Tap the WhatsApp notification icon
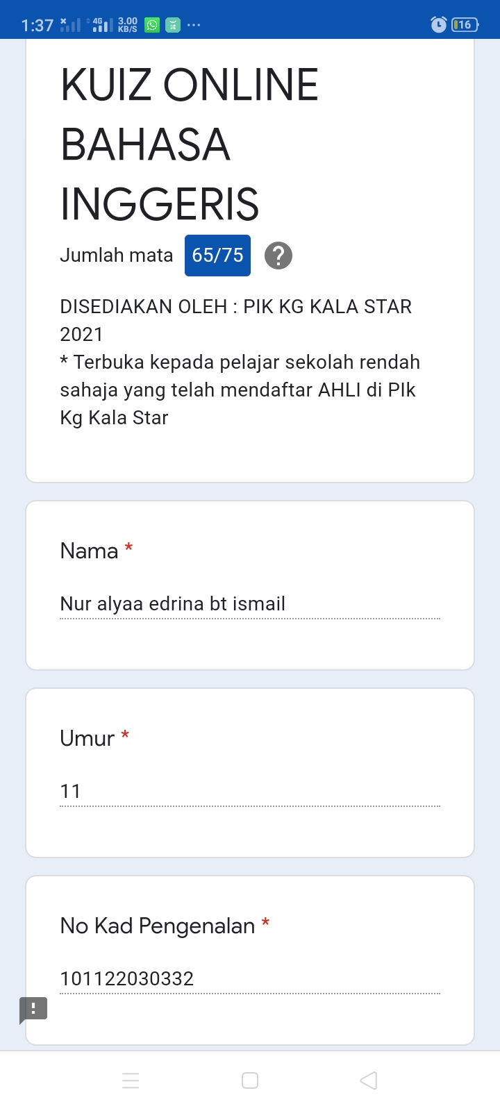500x1111 pixels. click(152, 25)
